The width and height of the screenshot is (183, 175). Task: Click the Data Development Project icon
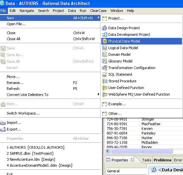click(x=105, y=35)
